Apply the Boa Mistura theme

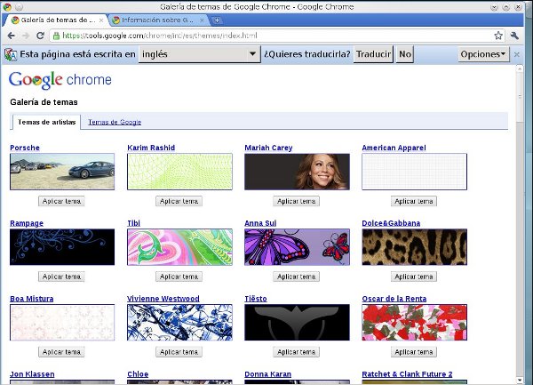61,352
